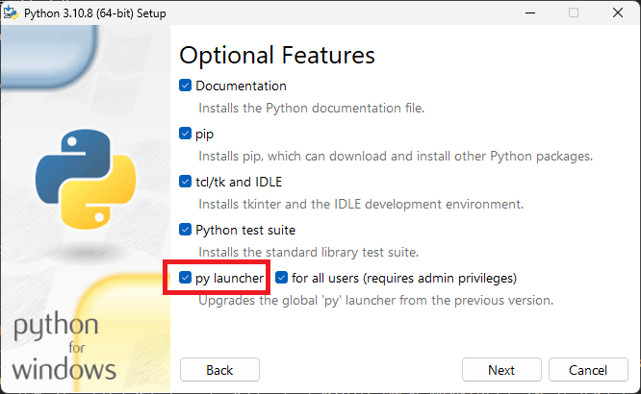
Task: Click 'Installs the standard library test suite.'
Action: [x=309, y=253]
